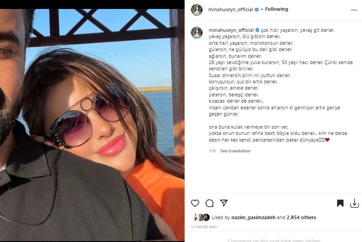Click the header profile avatar
This screenshot has width=362, height=242.
click(x=197, y=10)
